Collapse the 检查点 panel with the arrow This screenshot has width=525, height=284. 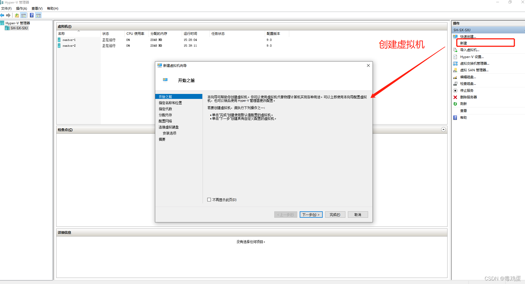(x=443, y=130)
